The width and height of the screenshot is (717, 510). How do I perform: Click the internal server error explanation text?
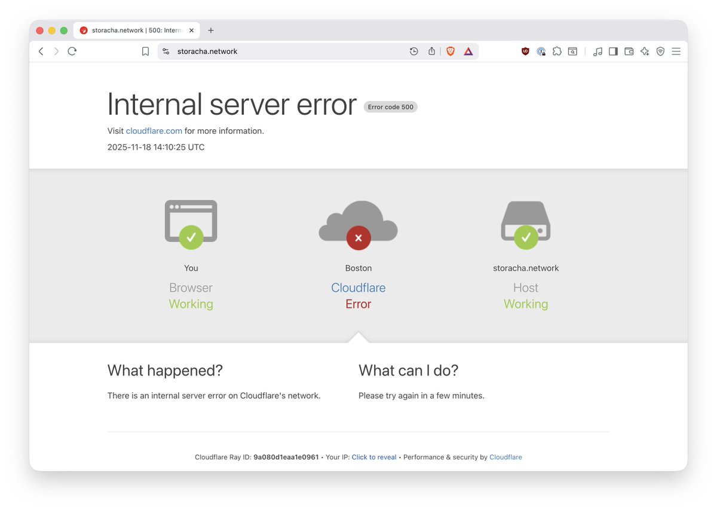pos(214,395)
